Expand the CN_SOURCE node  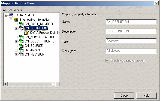(x=16, y=46)
